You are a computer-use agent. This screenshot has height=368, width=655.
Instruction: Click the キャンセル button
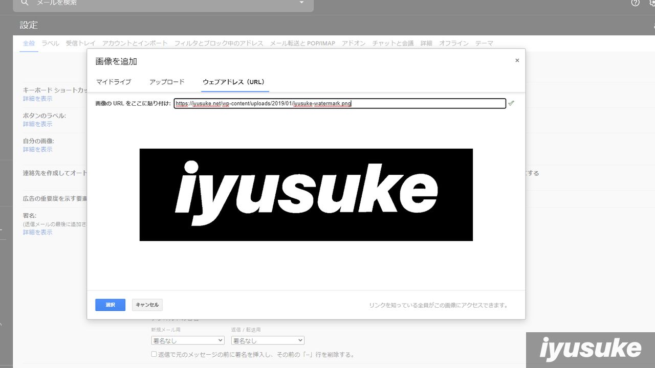tap(147, 305)
